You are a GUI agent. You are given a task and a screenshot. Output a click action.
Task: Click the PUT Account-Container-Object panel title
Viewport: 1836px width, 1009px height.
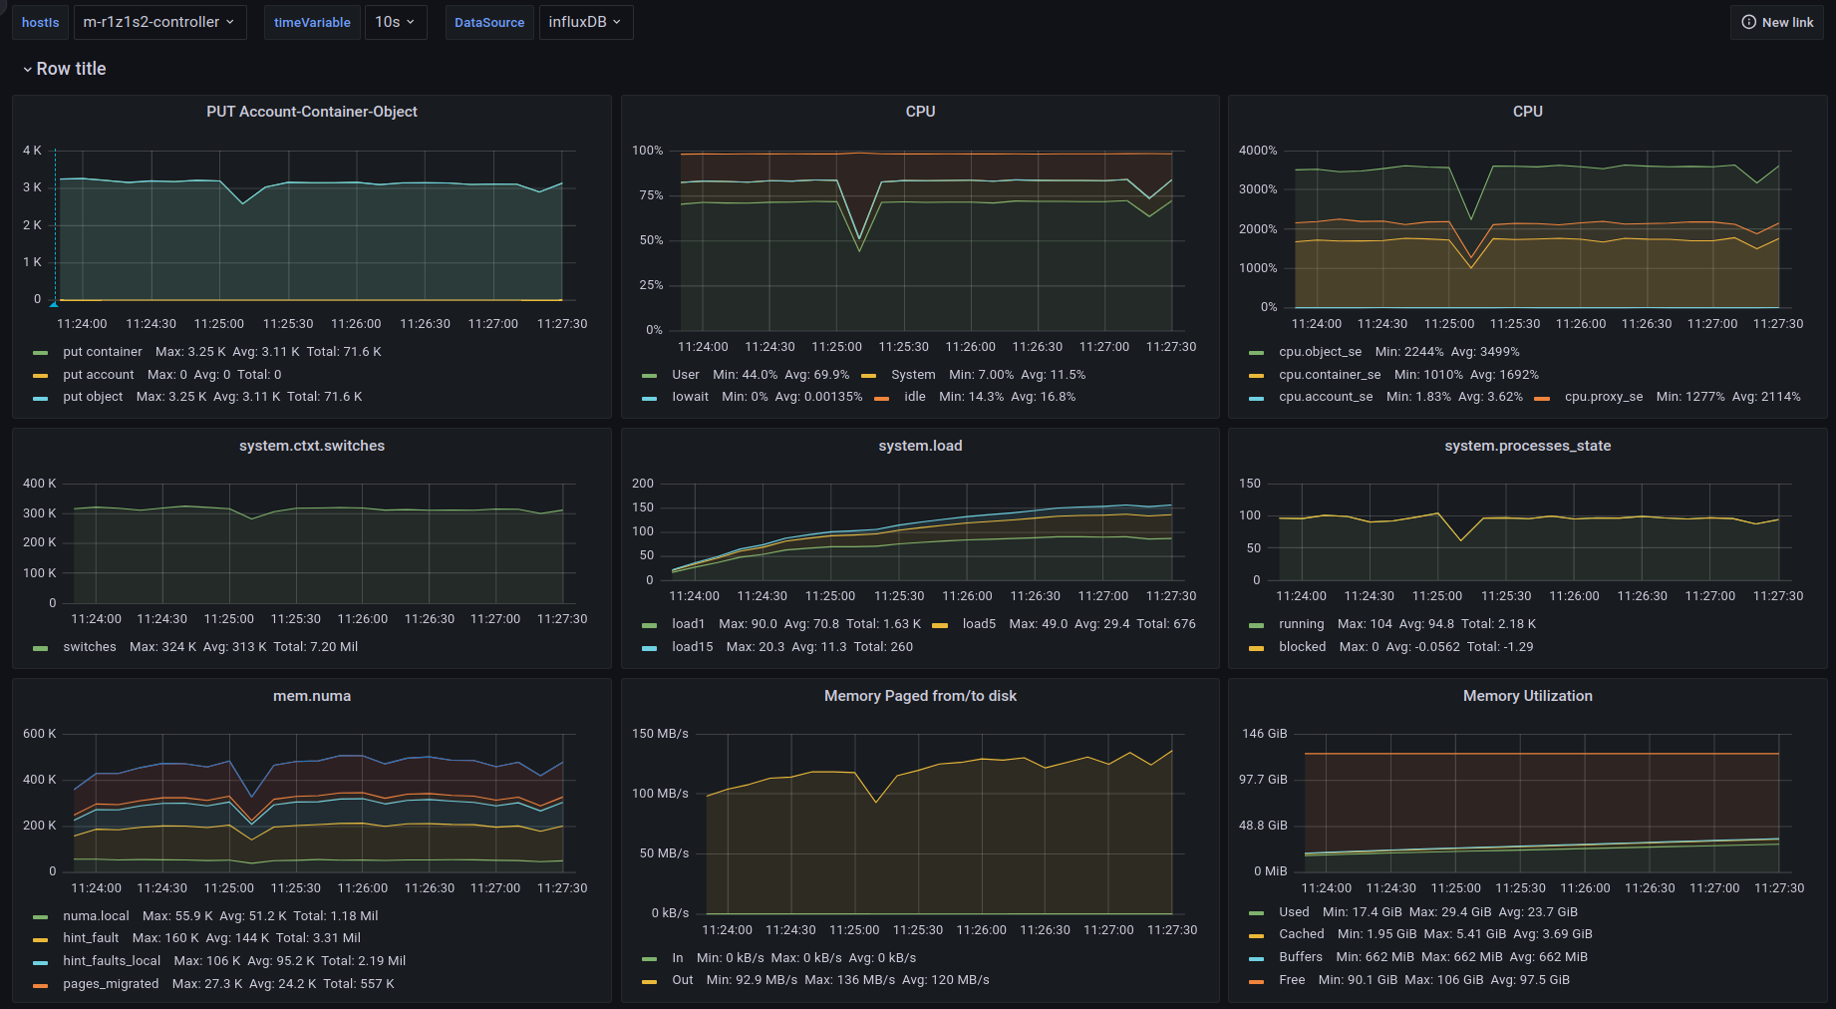(311, 112)
